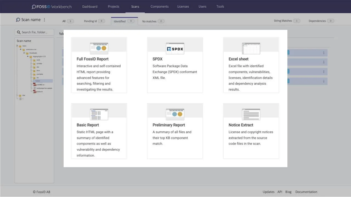Open the kebab menu on the last result row
351x197 pixels.
point(323,81)
